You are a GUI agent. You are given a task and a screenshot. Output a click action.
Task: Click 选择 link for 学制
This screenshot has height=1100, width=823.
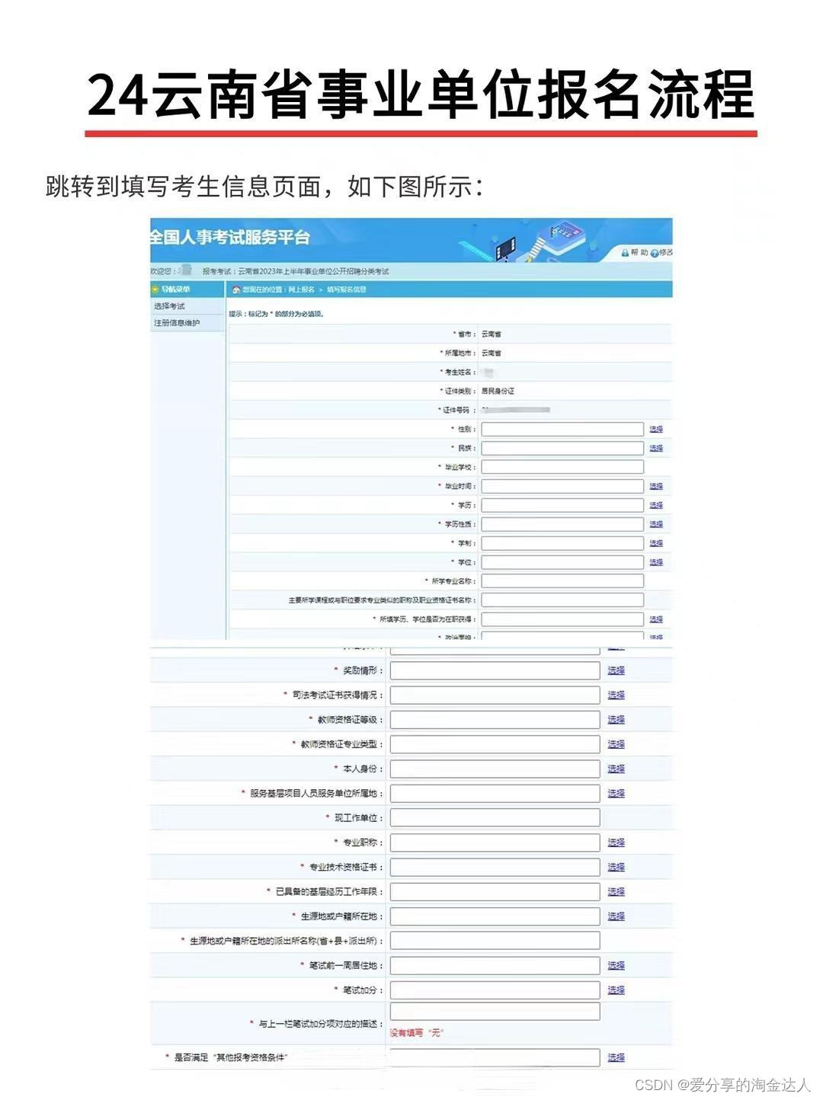[x=656, y=543]
